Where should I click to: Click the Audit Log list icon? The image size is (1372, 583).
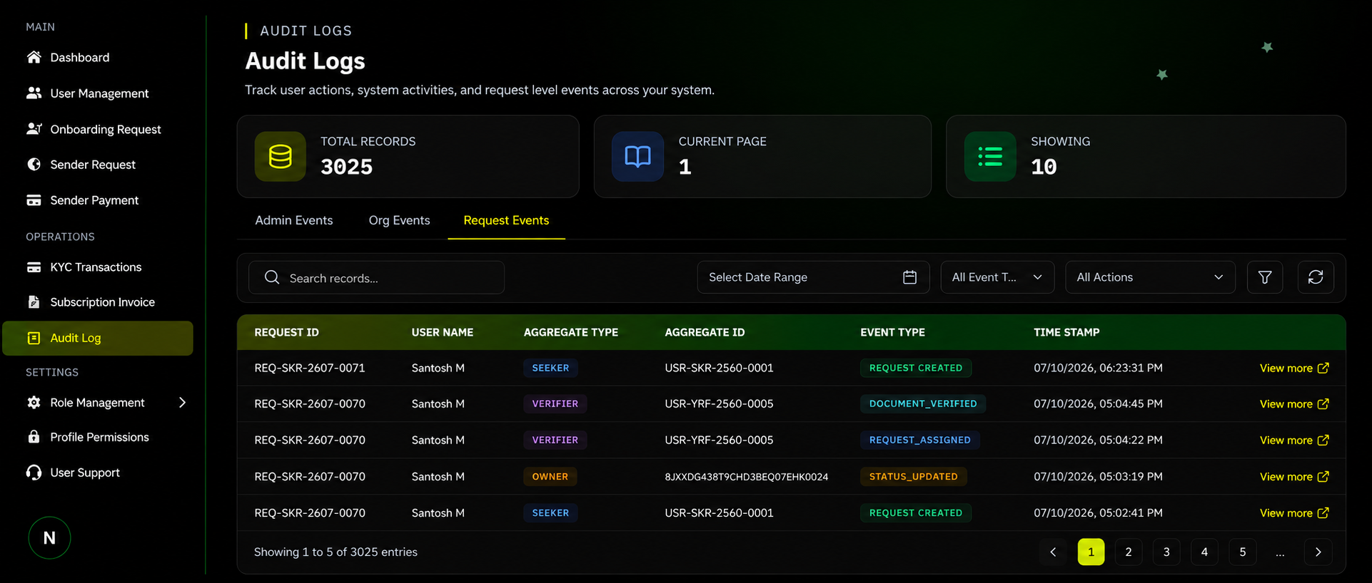tap(34, 338)
